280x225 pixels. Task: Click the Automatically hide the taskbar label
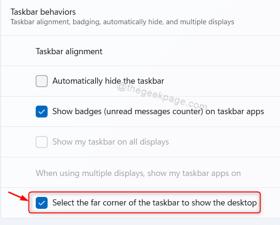point(108,81)
